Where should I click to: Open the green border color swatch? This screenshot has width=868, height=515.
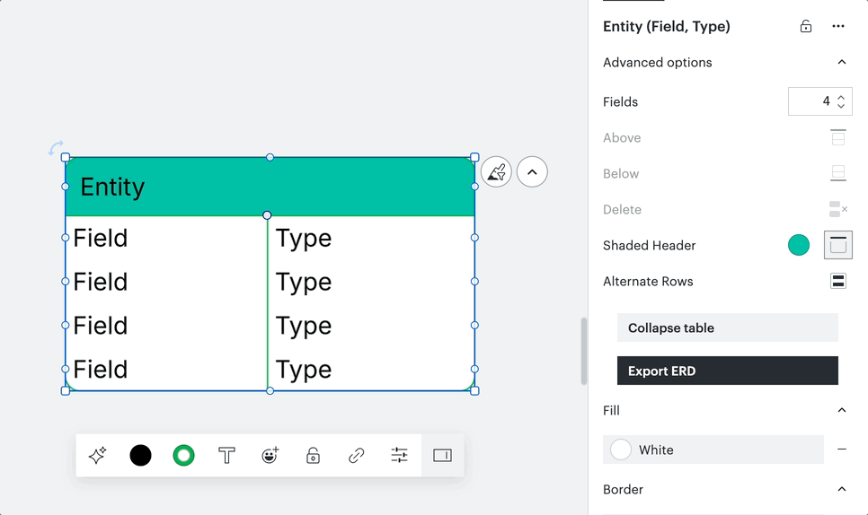coord(184,455)
